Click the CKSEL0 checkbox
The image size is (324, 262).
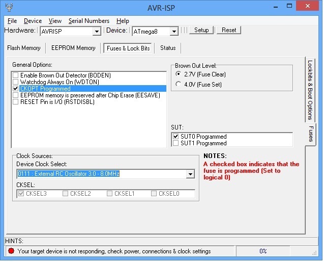point(154,194)
